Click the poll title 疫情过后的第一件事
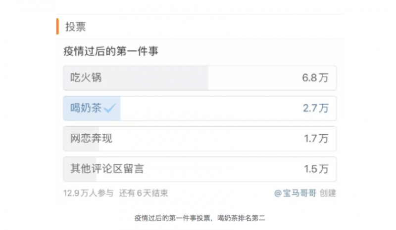Screen dimensions: 396x230 point(111,51)
